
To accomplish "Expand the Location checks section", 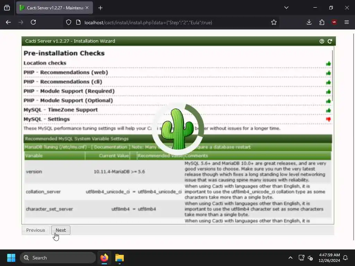I will coord(45,63).
